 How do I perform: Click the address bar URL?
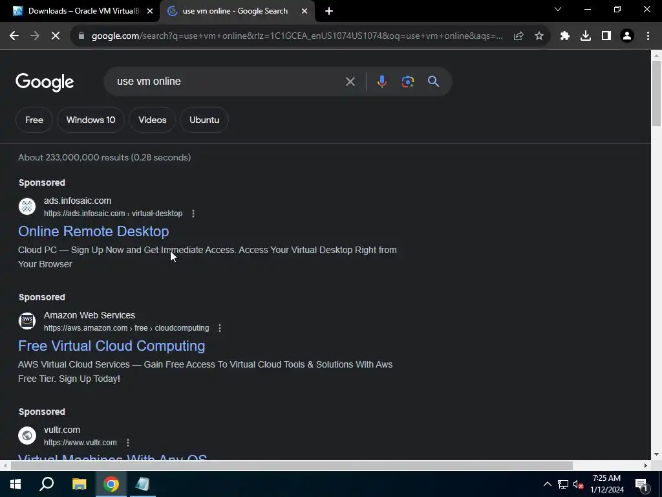pos(297,36)
